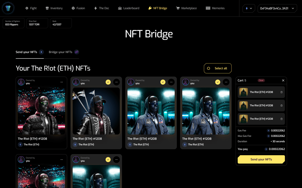302x188 pixels.
Task: Open three-dot menu on first NFT card
Action: [x=62, y=82]
